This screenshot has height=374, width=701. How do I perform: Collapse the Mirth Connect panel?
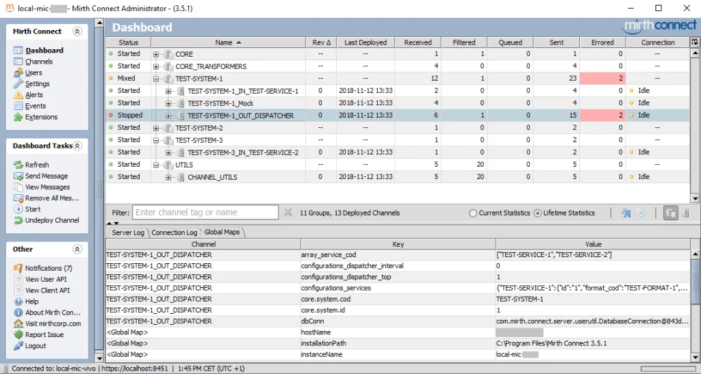point(77,31)
